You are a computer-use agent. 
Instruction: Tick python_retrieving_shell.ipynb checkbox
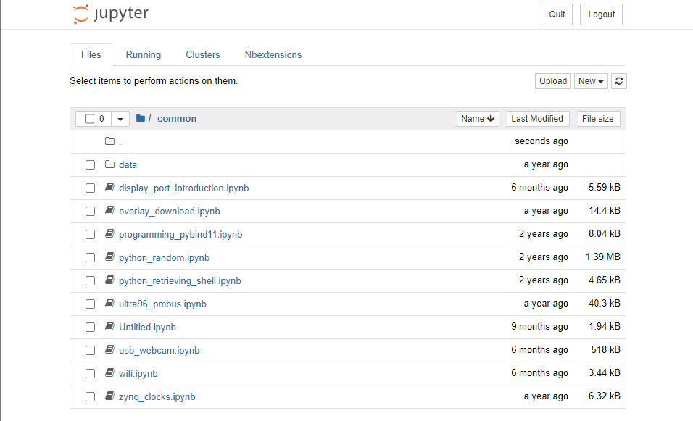tap(90, 281)
